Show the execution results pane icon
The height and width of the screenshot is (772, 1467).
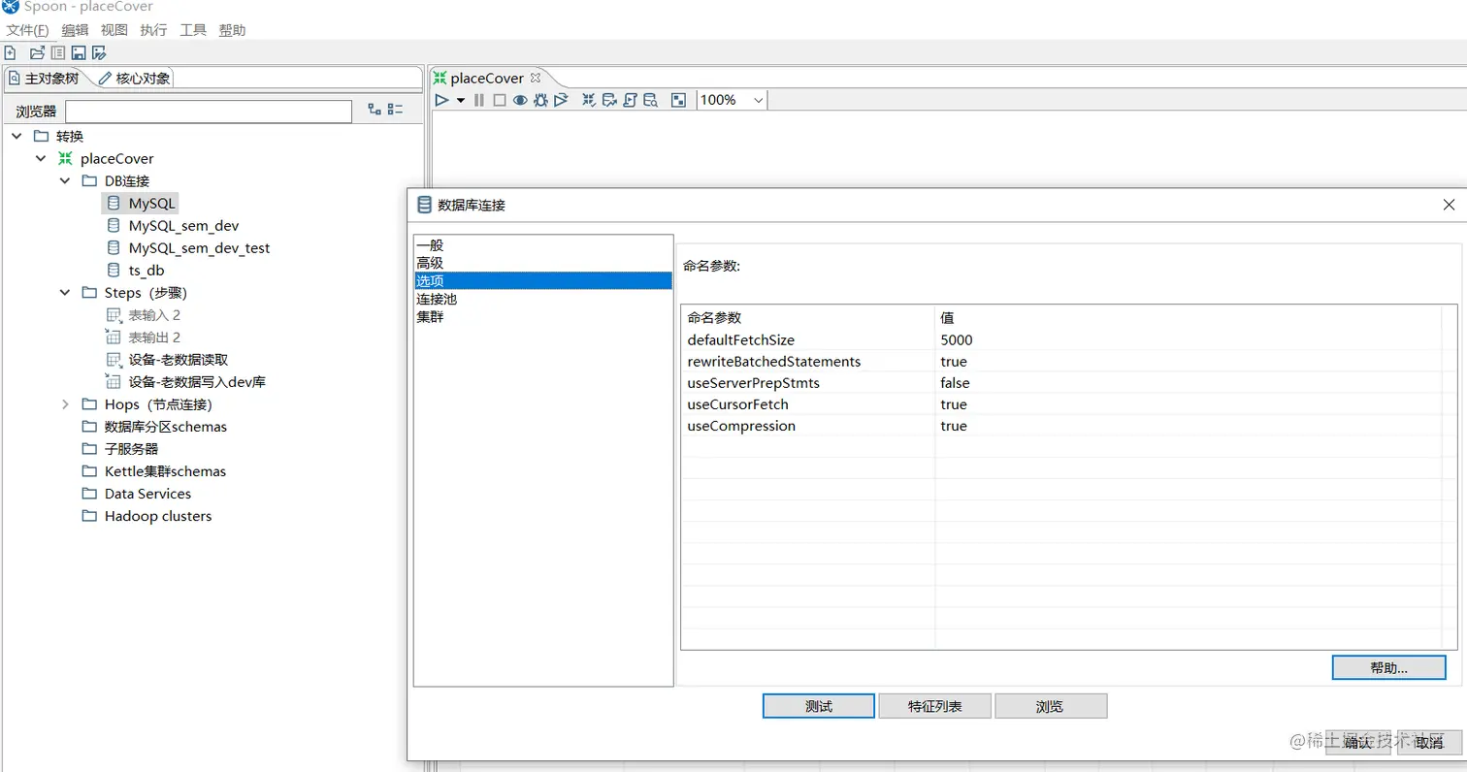click(679, 100)
